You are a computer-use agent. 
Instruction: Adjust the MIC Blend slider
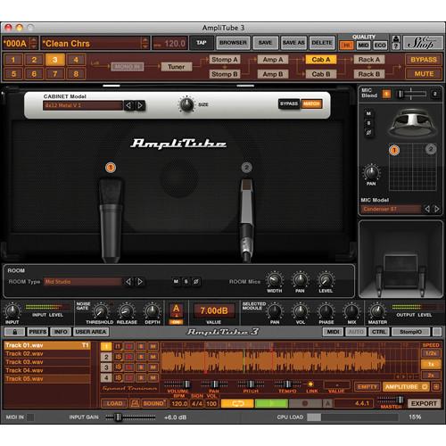point(411,95)
